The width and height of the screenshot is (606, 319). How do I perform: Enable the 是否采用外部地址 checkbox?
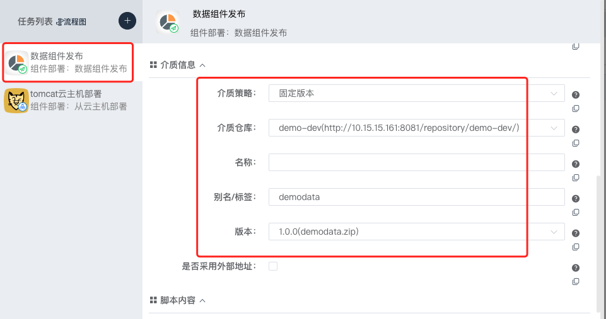[273, 266]
